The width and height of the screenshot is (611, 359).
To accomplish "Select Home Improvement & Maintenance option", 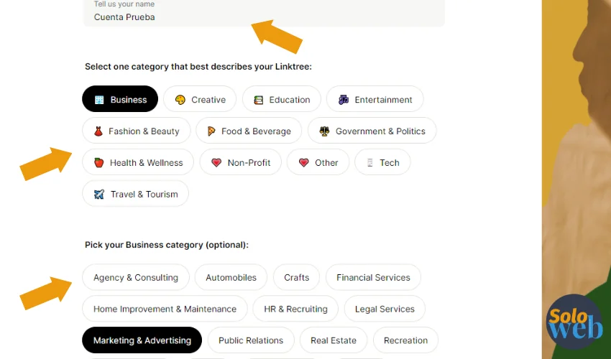I will click(165, 309).
